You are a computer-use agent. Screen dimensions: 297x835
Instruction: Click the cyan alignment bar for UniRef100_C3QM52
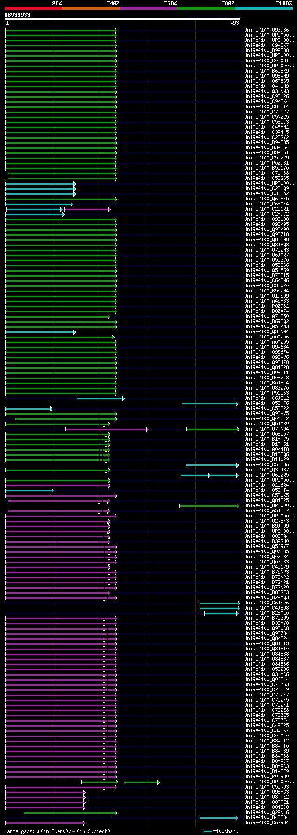coord(40,194)
